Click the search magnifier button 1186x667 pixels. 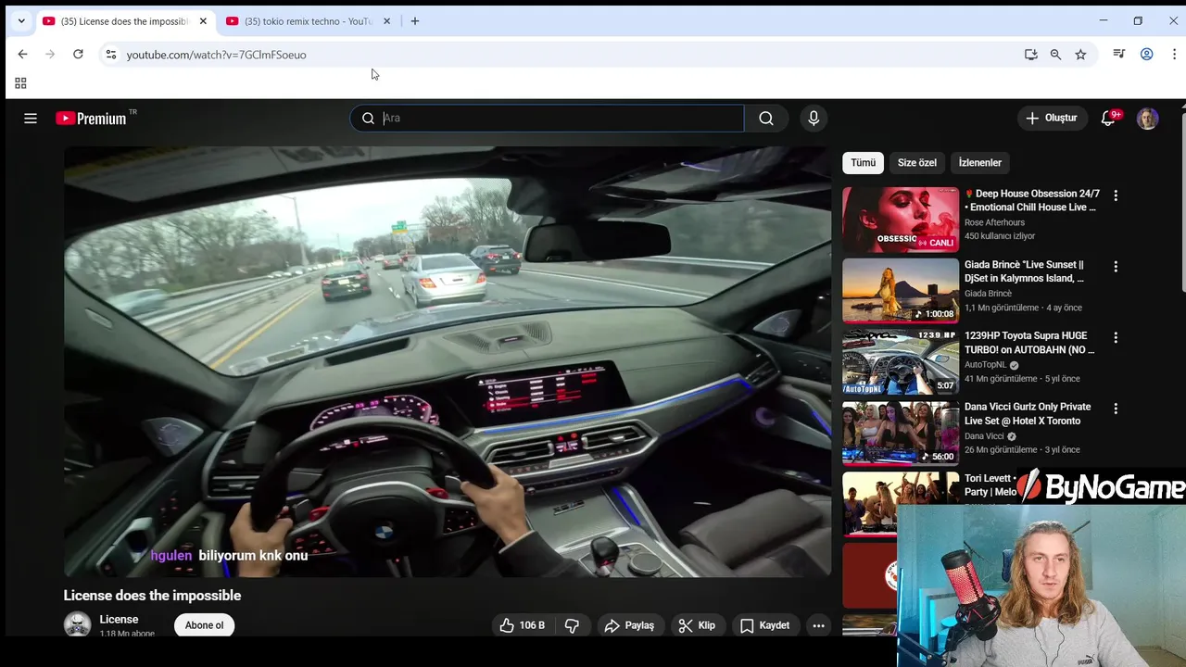click(x=766, y=118)
